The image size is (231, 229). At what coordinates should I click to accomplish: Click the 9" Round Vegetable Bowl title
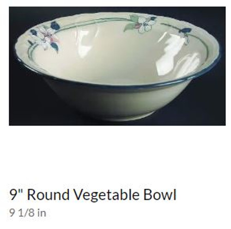(93, 195)
